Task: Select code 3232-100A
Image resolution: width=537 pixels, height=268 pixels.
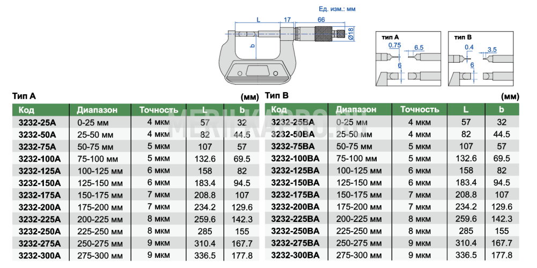Action: tap(39, 159)
